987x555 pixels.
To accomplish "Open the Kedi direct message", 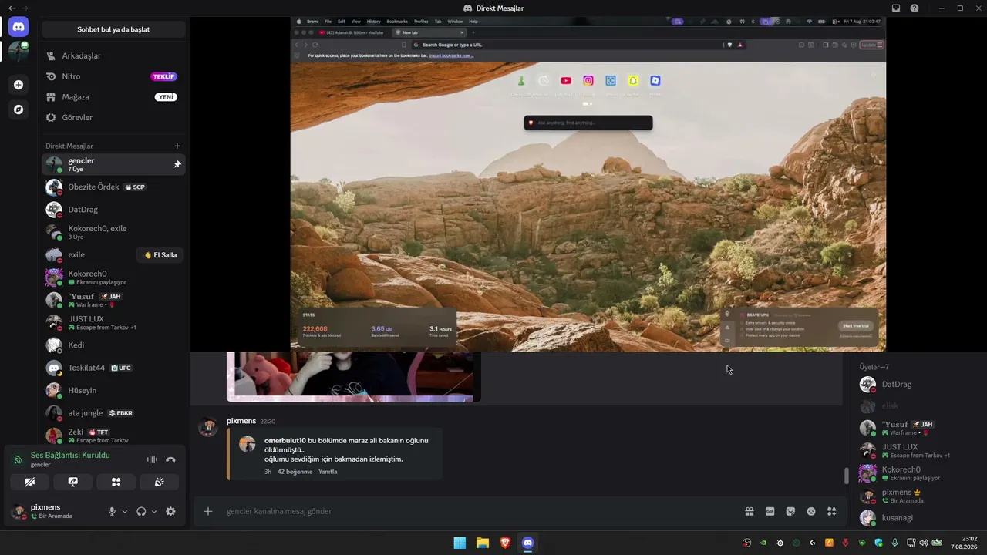I will coord(113,345).
